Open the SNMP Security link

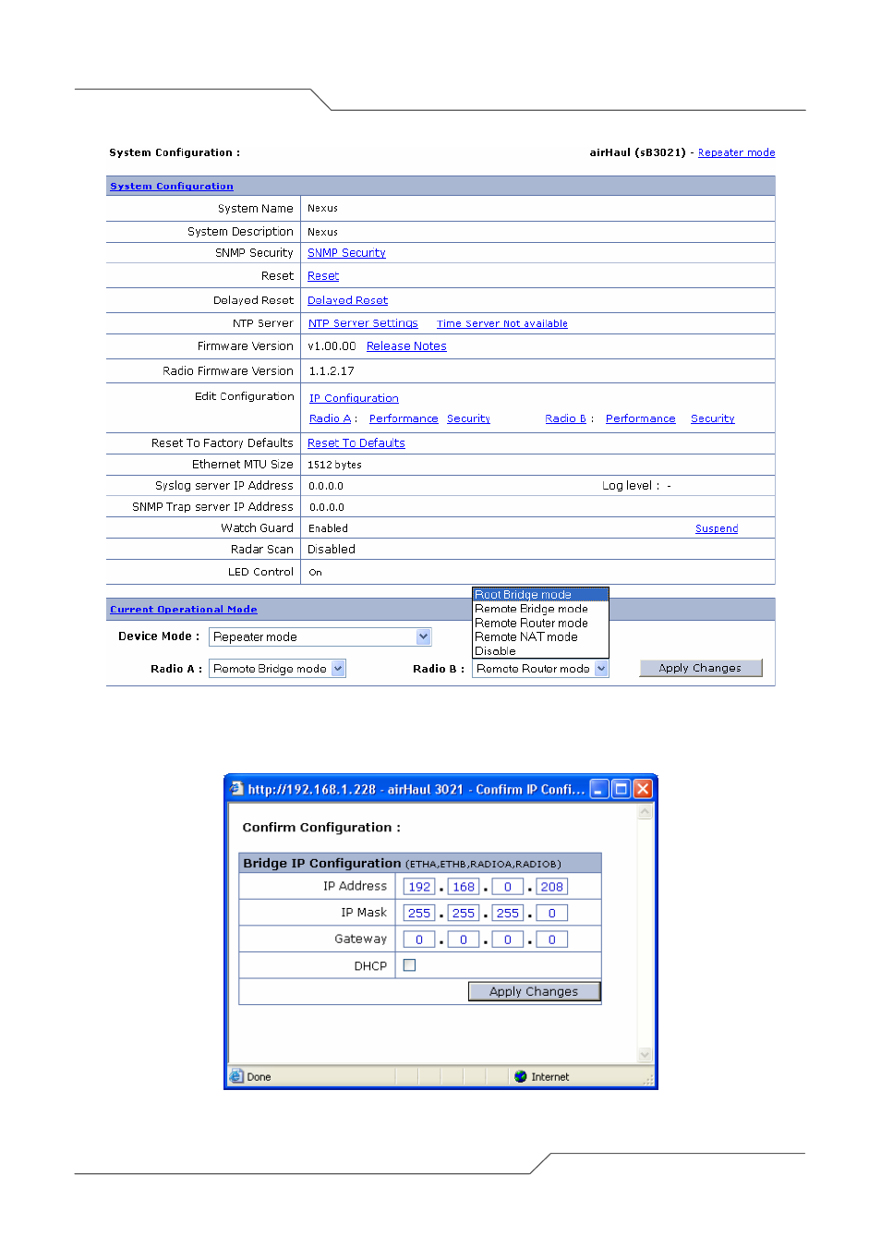tap(346, 252)
